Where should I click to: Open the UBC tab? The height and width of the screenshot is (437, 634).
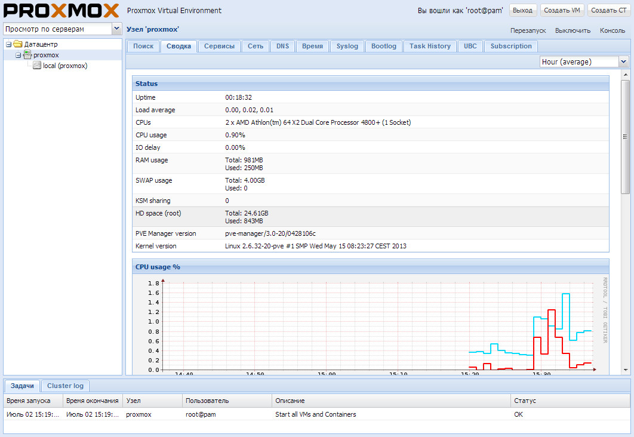[x=470, y=46]
